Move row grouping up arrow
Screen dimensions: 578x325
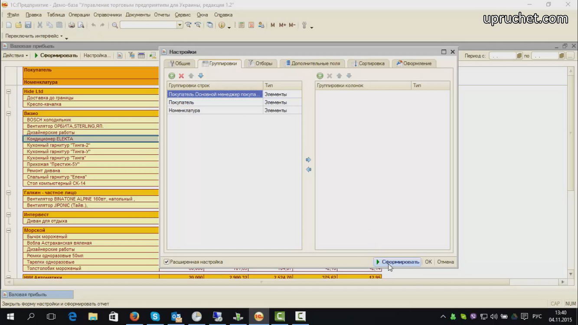point(191,76)
